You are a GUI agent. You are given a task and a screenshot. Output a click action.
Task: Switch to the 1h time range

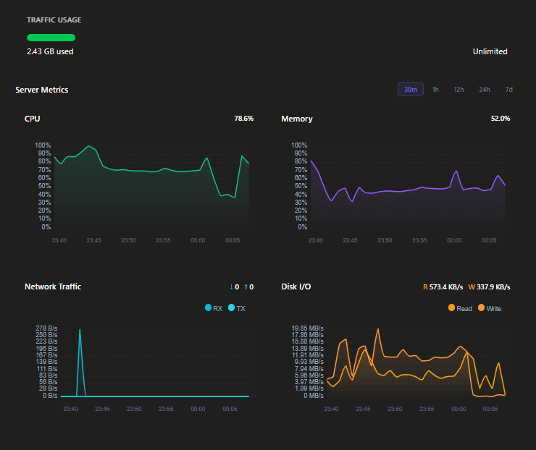[x=435, y=90]
